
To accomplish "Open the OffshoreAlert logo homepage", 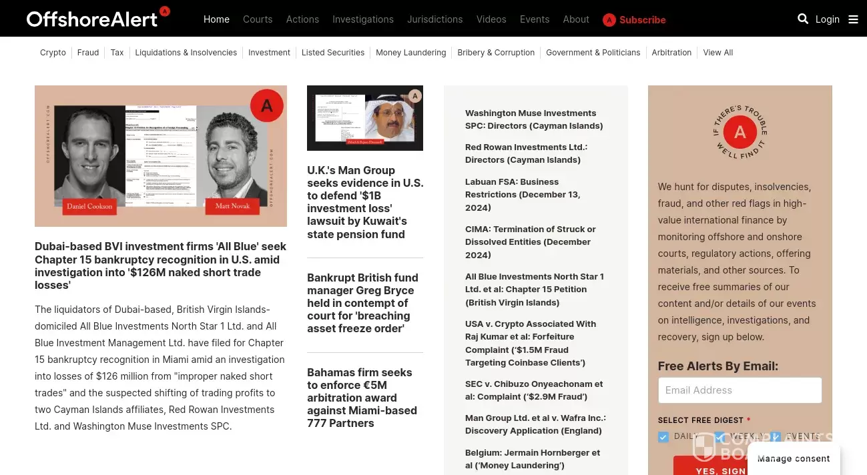I will coord(98,17).
